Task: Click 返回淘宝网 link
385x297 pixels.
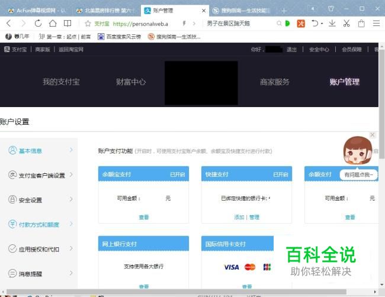Action: [71, 50]
